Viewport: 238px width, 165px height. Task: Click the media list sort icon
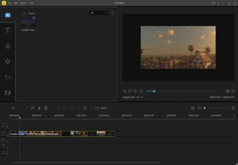point(112,13)
